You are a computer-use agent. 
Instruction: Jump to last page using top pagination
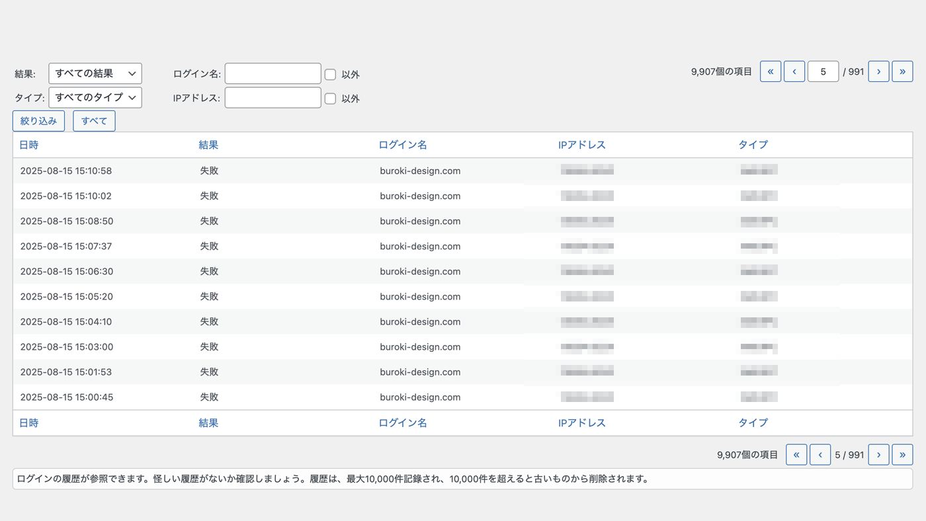tap(902, 71)
